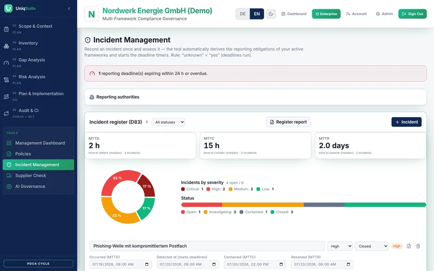Open the High severity dropdown
The height and width of the screenshot is (271, 434).
(340, 246)
